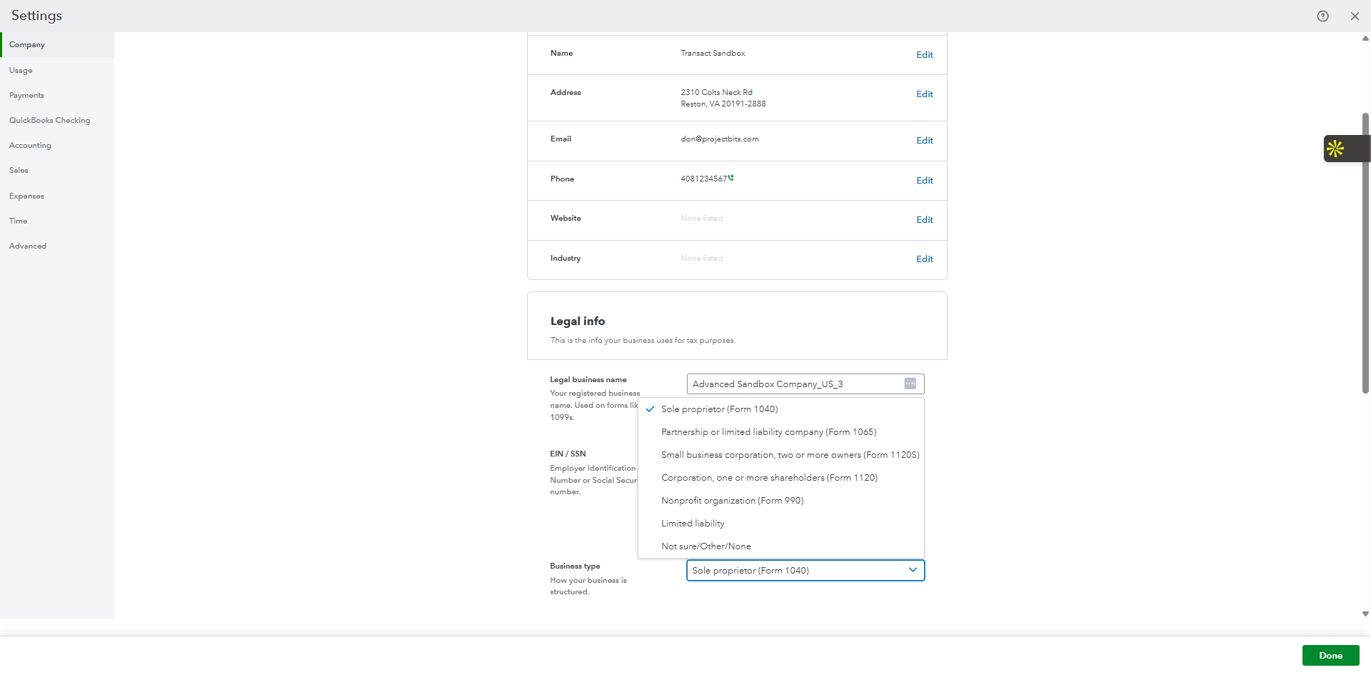
Task: Click the Done button
Action: click(x=1330, y=655)
